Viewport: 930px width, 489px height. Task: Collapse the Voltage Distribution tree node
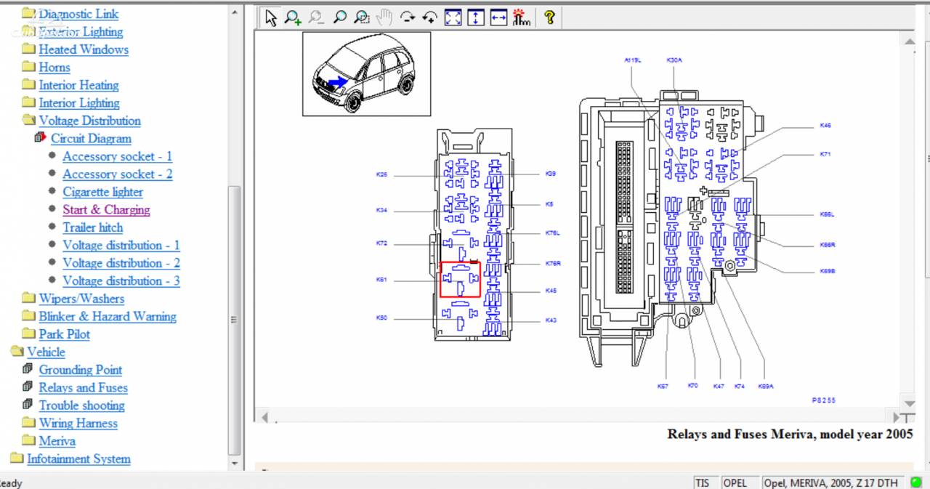pos(89,121)
